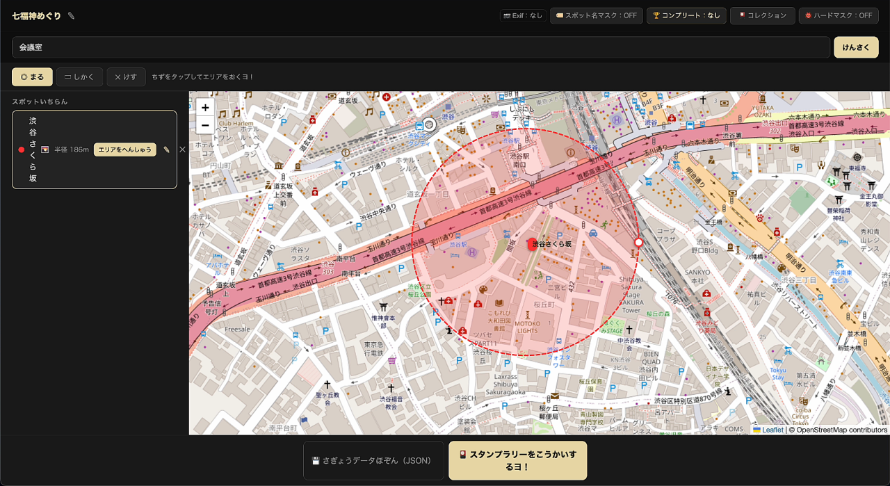This screenshot has height=486, width=890.
Task: Click the けんさく search button
Action: tap(856, 47)
